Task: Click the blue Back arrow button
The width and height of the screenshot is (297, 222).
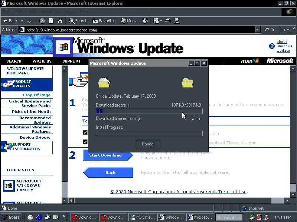Action: pyautogui.click(x=108, y=172)
